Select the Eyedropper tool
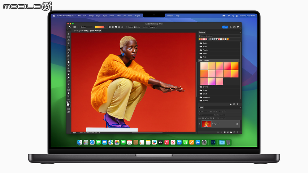 (x=69, y=53)
